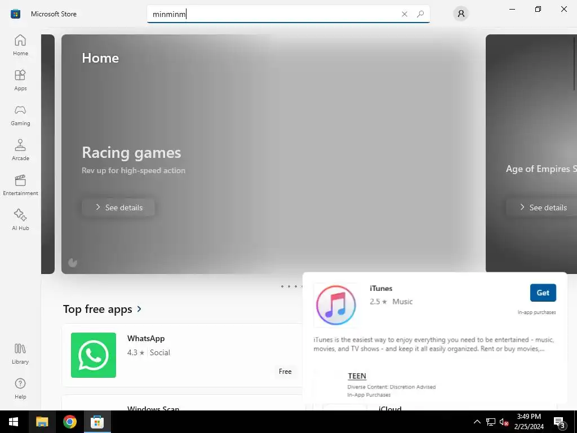Clear the search box with the X icon
The width and height of the screenshot is (577, 433).
405,14
